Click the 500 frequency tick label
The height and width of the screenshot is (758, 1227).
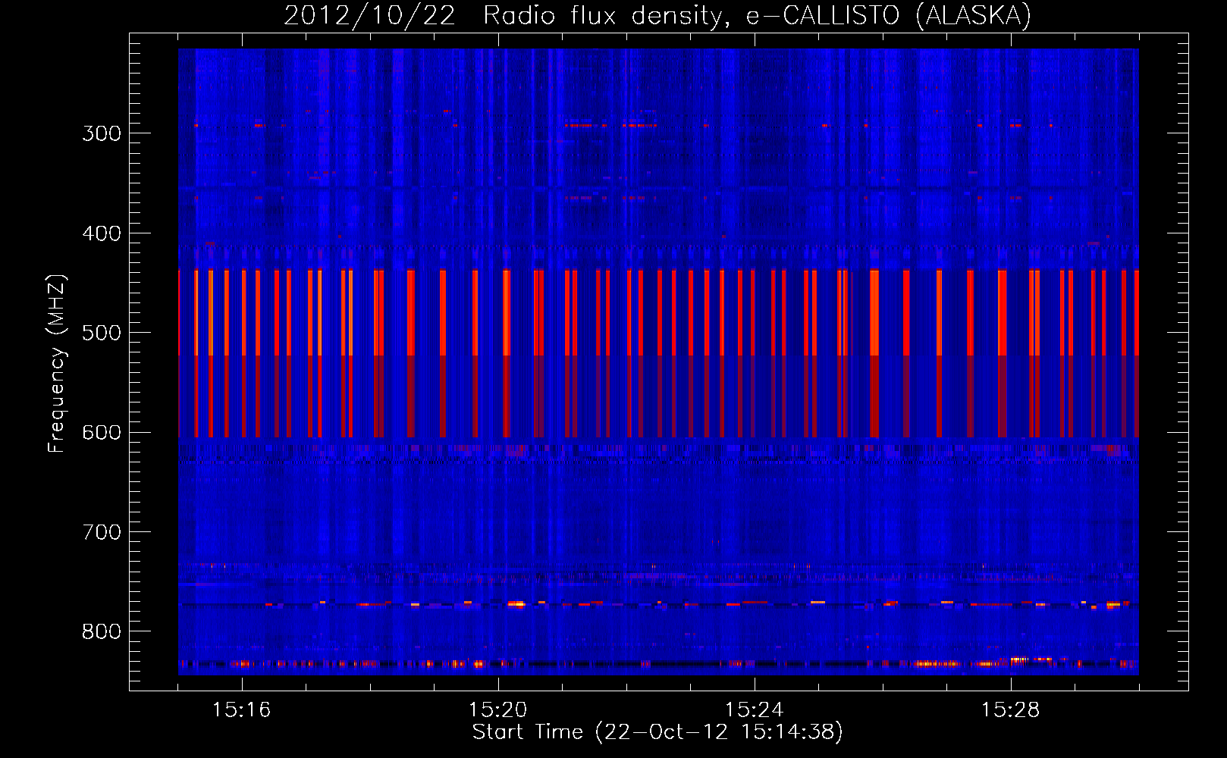point(102,333)
